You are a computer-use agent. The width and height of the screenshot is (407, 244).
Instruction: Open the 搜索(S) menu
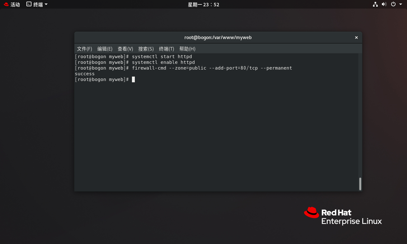(x=146, y=49)
